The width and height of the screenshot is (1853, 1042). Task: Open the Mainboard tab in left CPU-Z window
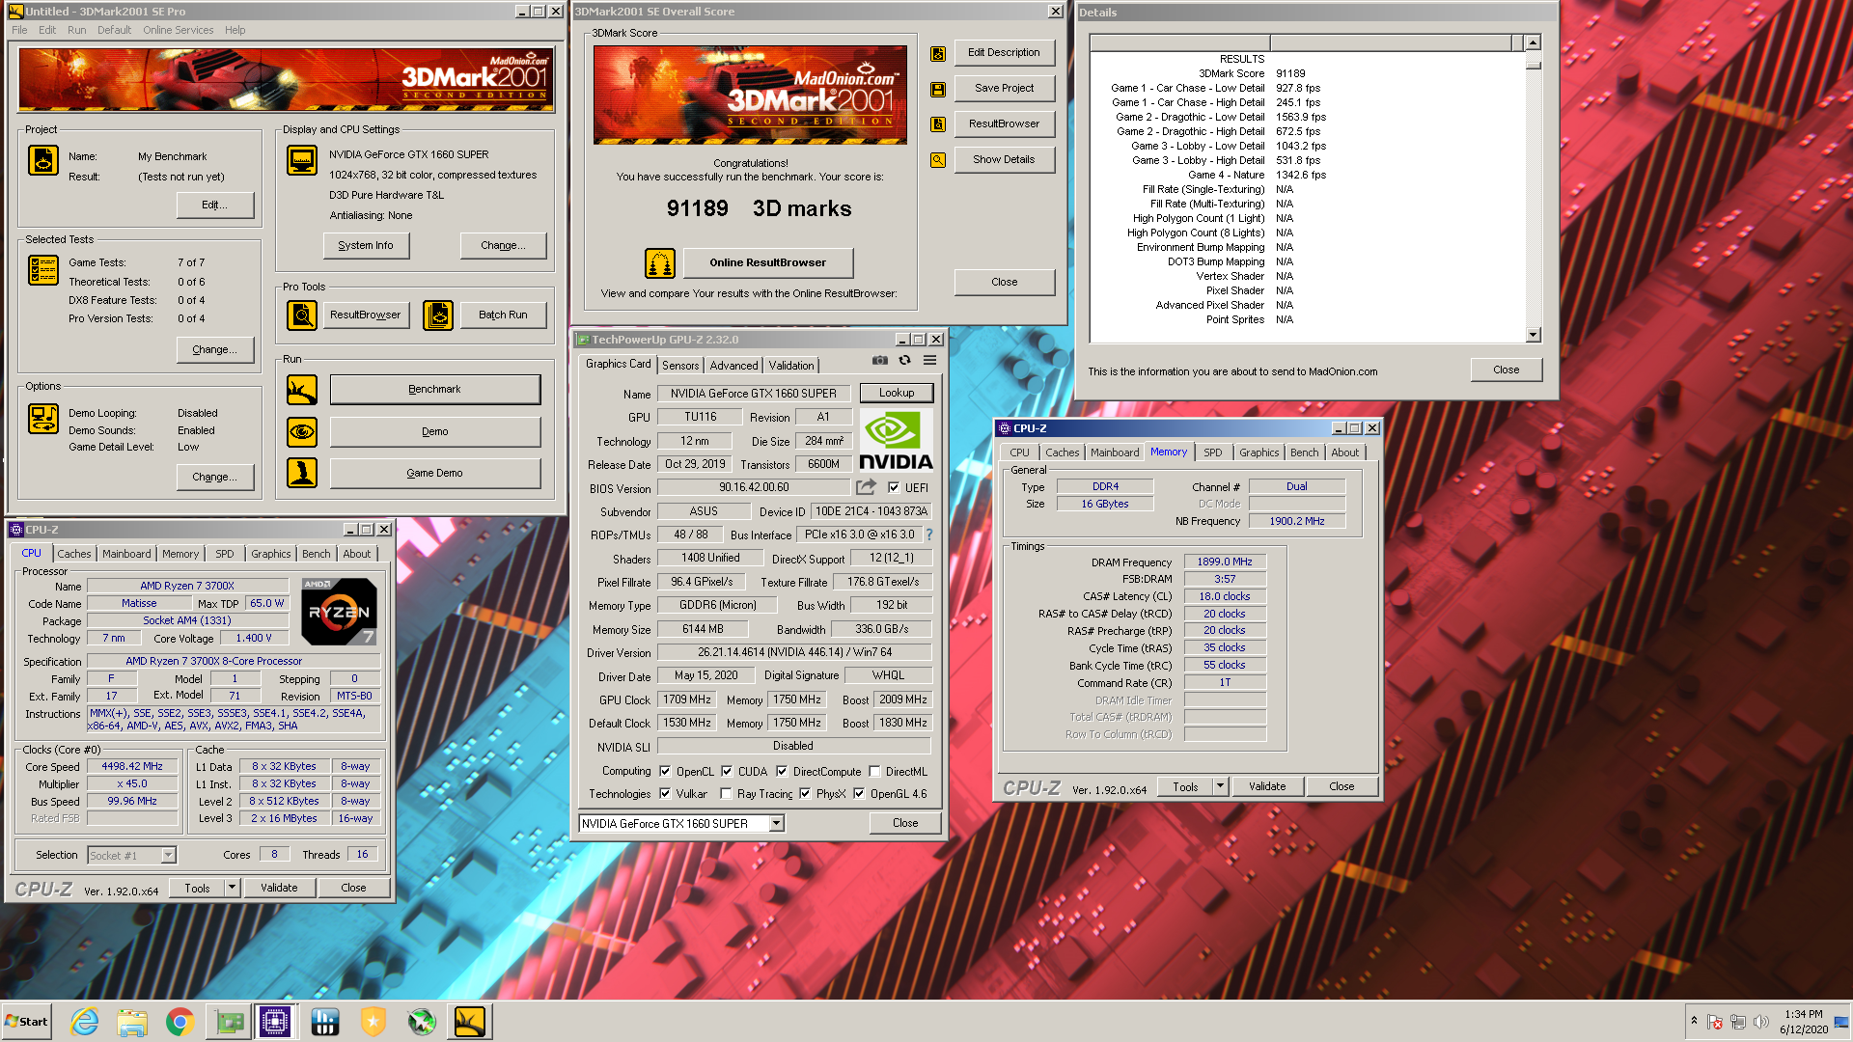[126, 554]
